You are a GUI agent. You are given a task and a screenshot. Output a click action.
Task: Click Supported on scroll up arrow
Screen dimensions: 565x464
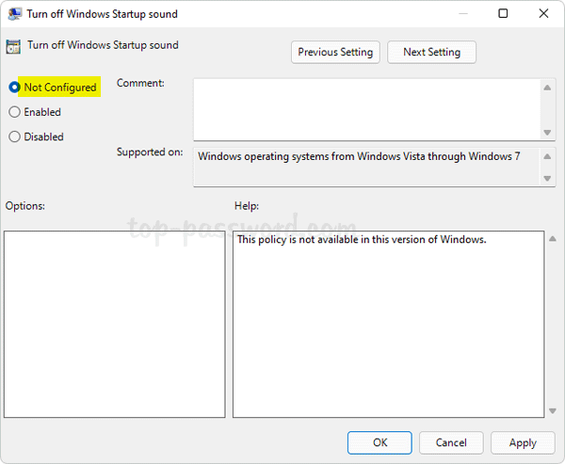pyautogui.click(x=547, y=155)
